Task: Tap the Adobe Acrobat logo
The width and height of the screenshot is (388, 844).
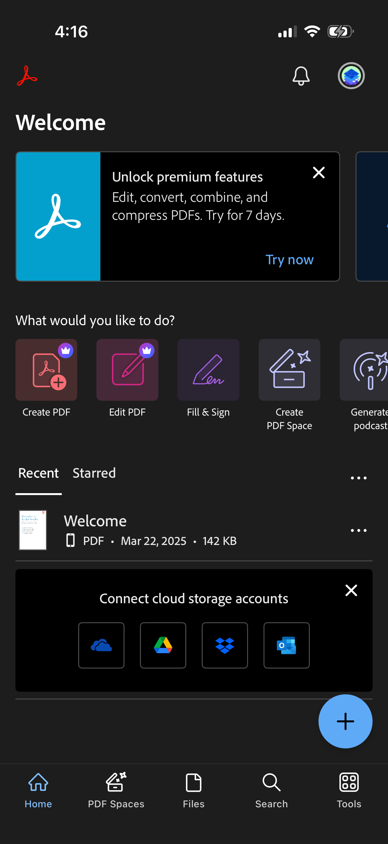Action: coord(27,76)
